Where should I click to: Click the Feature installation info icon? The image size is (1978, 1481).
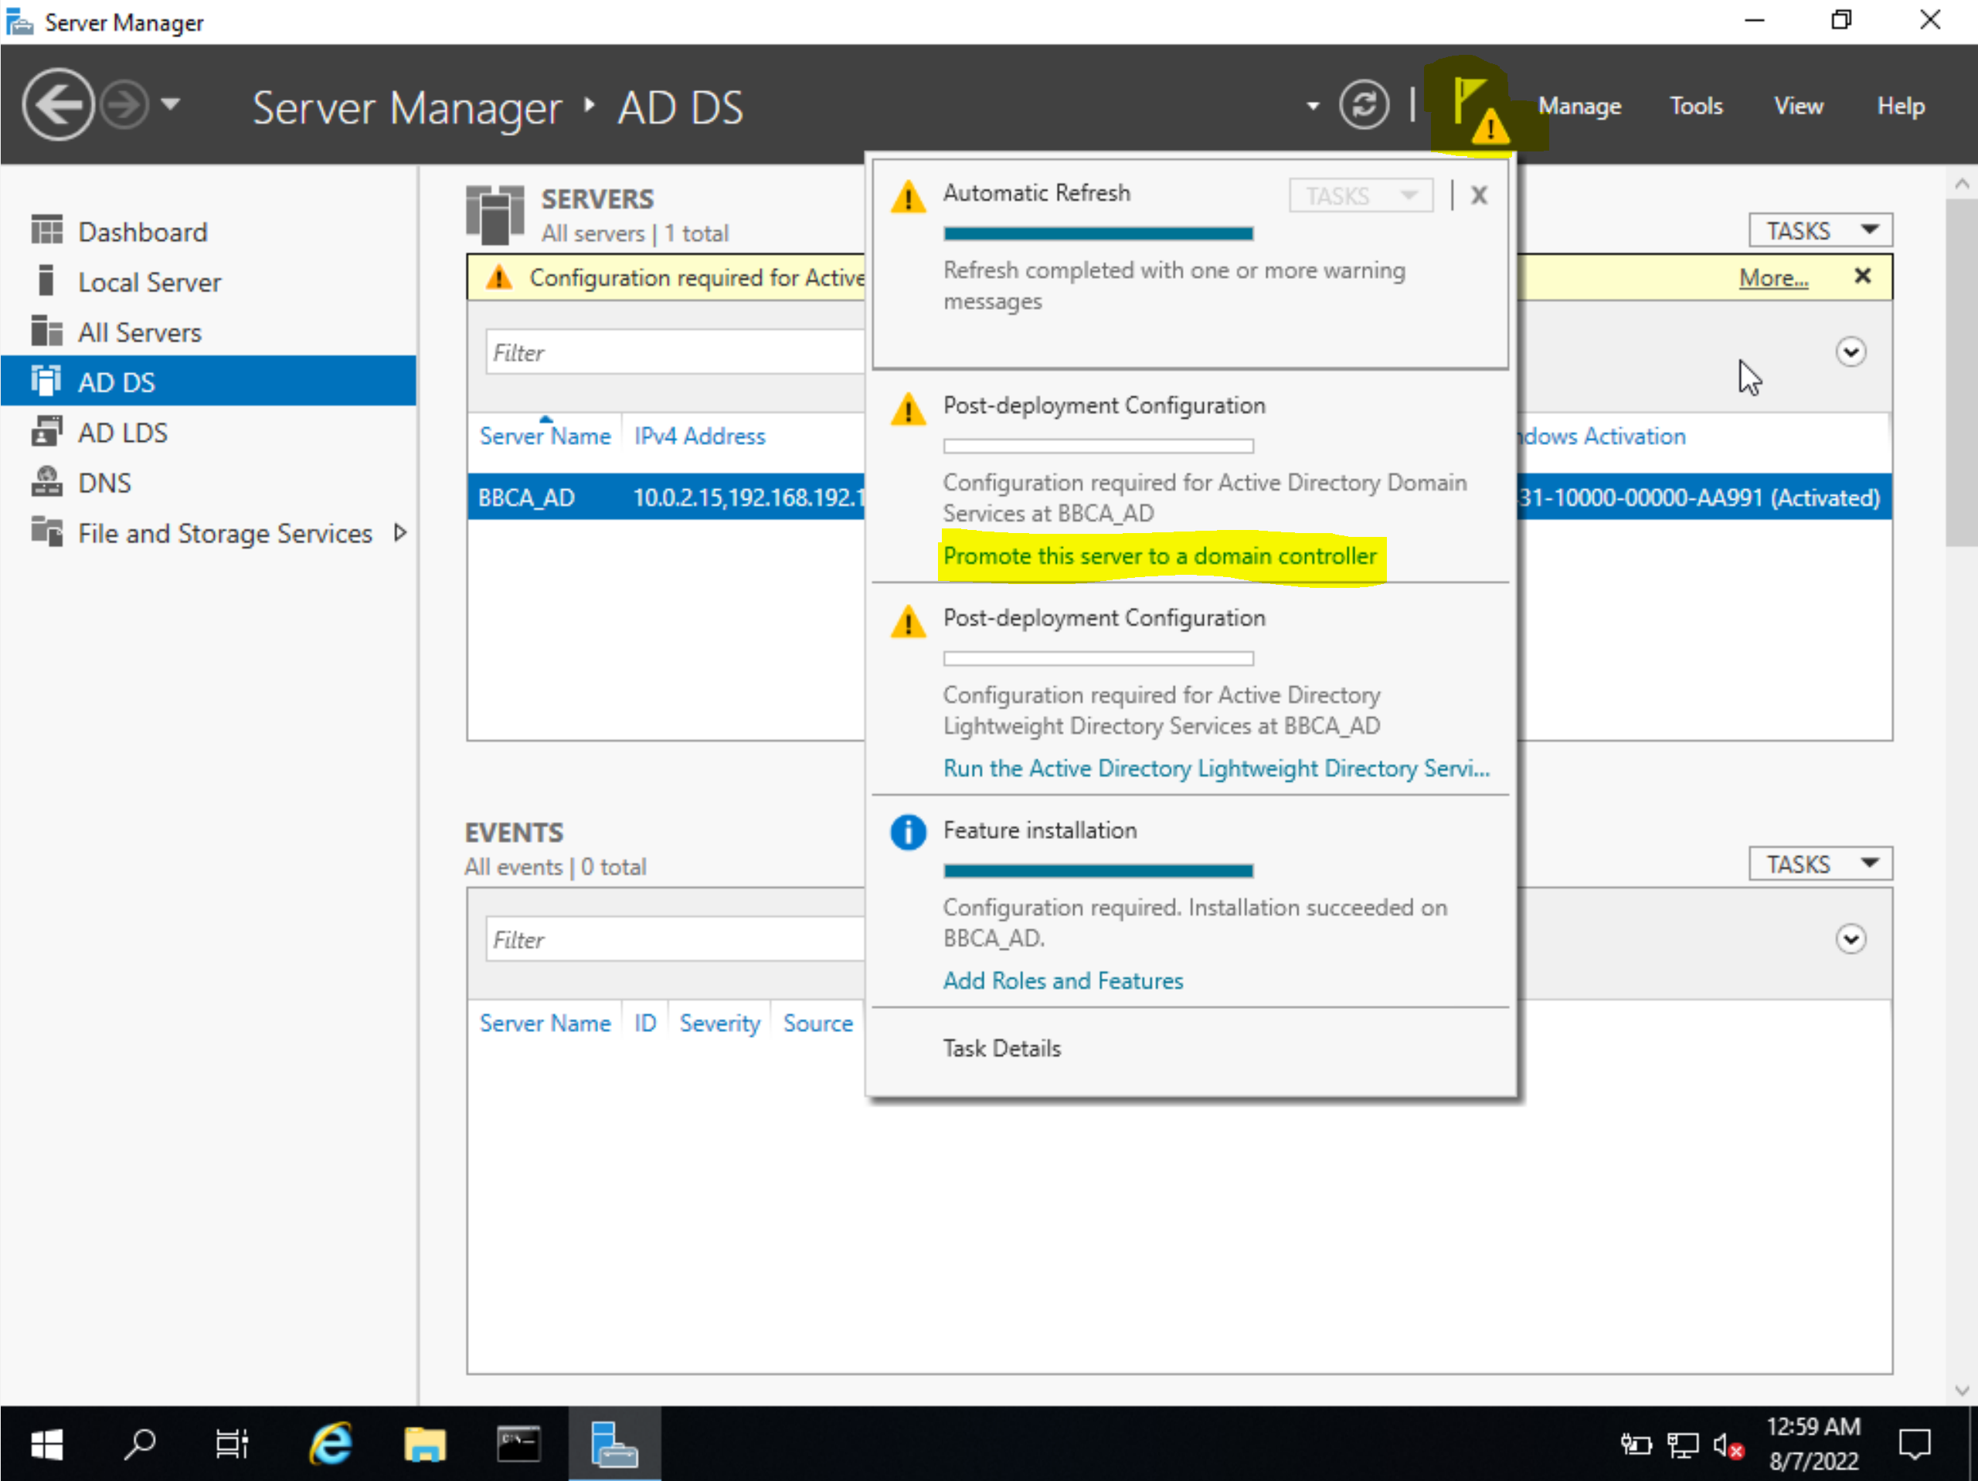[908, 833]
